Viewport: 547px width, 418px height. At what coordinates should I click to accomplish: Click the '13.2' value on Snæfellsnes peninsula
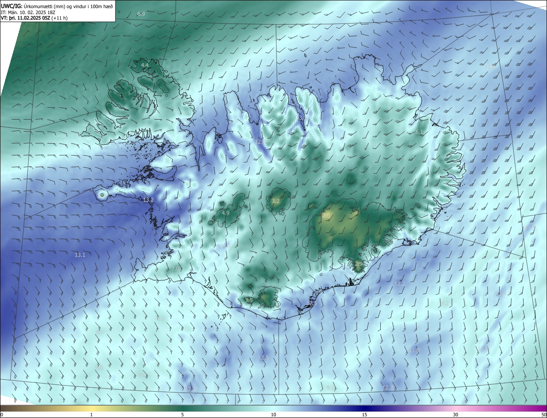point(148,200)
